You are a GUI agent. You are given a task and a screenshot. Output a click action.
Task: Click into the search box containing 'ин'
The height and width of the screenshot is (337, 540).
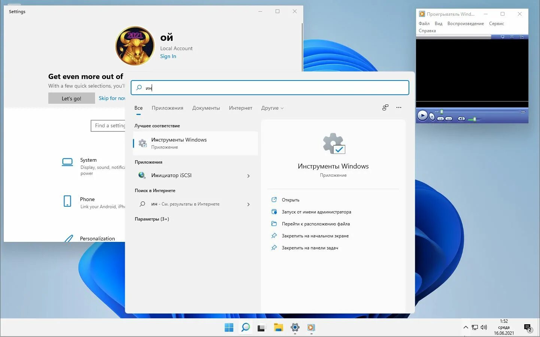point(270,88)
